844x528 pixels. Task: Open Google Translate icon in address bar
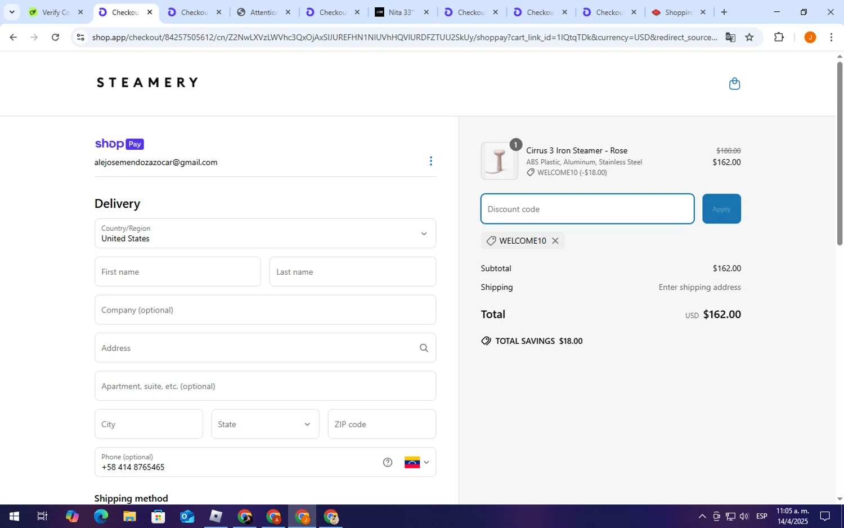pyautogui.click(x=730, y=37)
